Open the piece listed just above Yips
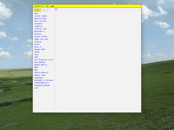Screen dimensions: 174x130 37,52
